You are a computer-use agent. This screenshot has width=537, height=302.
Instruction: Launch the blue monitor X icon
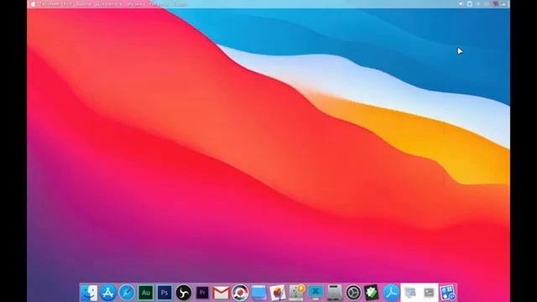(x=315, y=293)
